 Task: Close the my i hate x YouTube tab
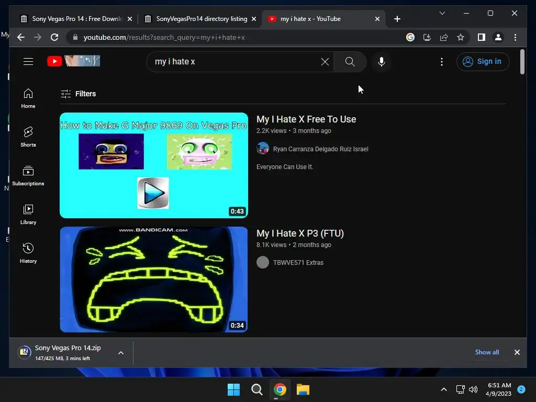(x=377, y=19)
